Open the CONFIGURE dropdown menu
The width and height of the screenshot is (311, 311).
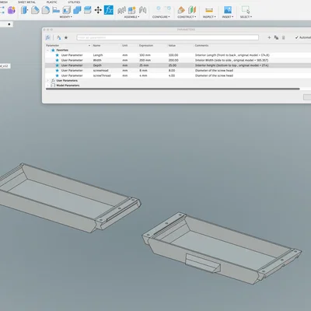tap(161, 17)
